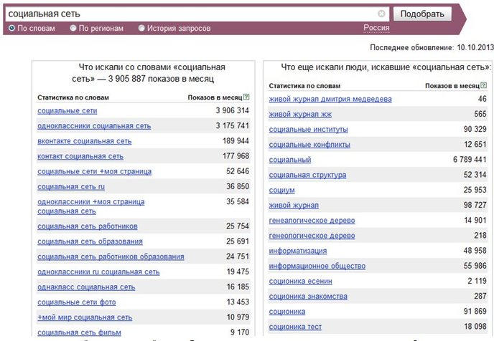Open информационное общество link
Viewport: 494px width, 341px height.
click(317, 266)
